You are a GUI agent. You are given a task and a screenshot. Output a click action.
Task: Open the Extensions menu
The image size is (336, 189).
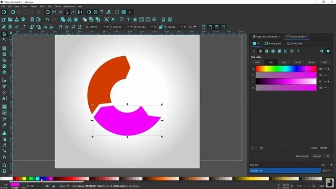coord(69,6)
